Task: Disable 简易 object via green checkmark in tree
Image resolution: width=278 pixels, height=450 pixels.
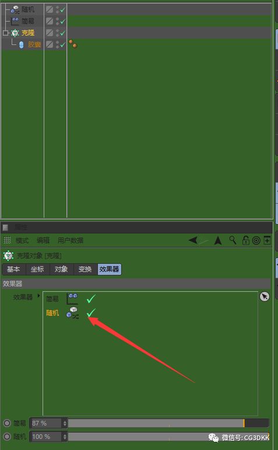Action: 63,21
